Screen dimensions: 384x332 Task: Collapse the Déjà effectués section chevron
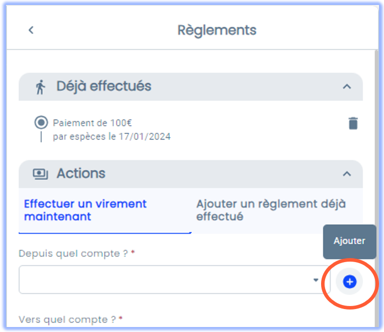point(347,86)
